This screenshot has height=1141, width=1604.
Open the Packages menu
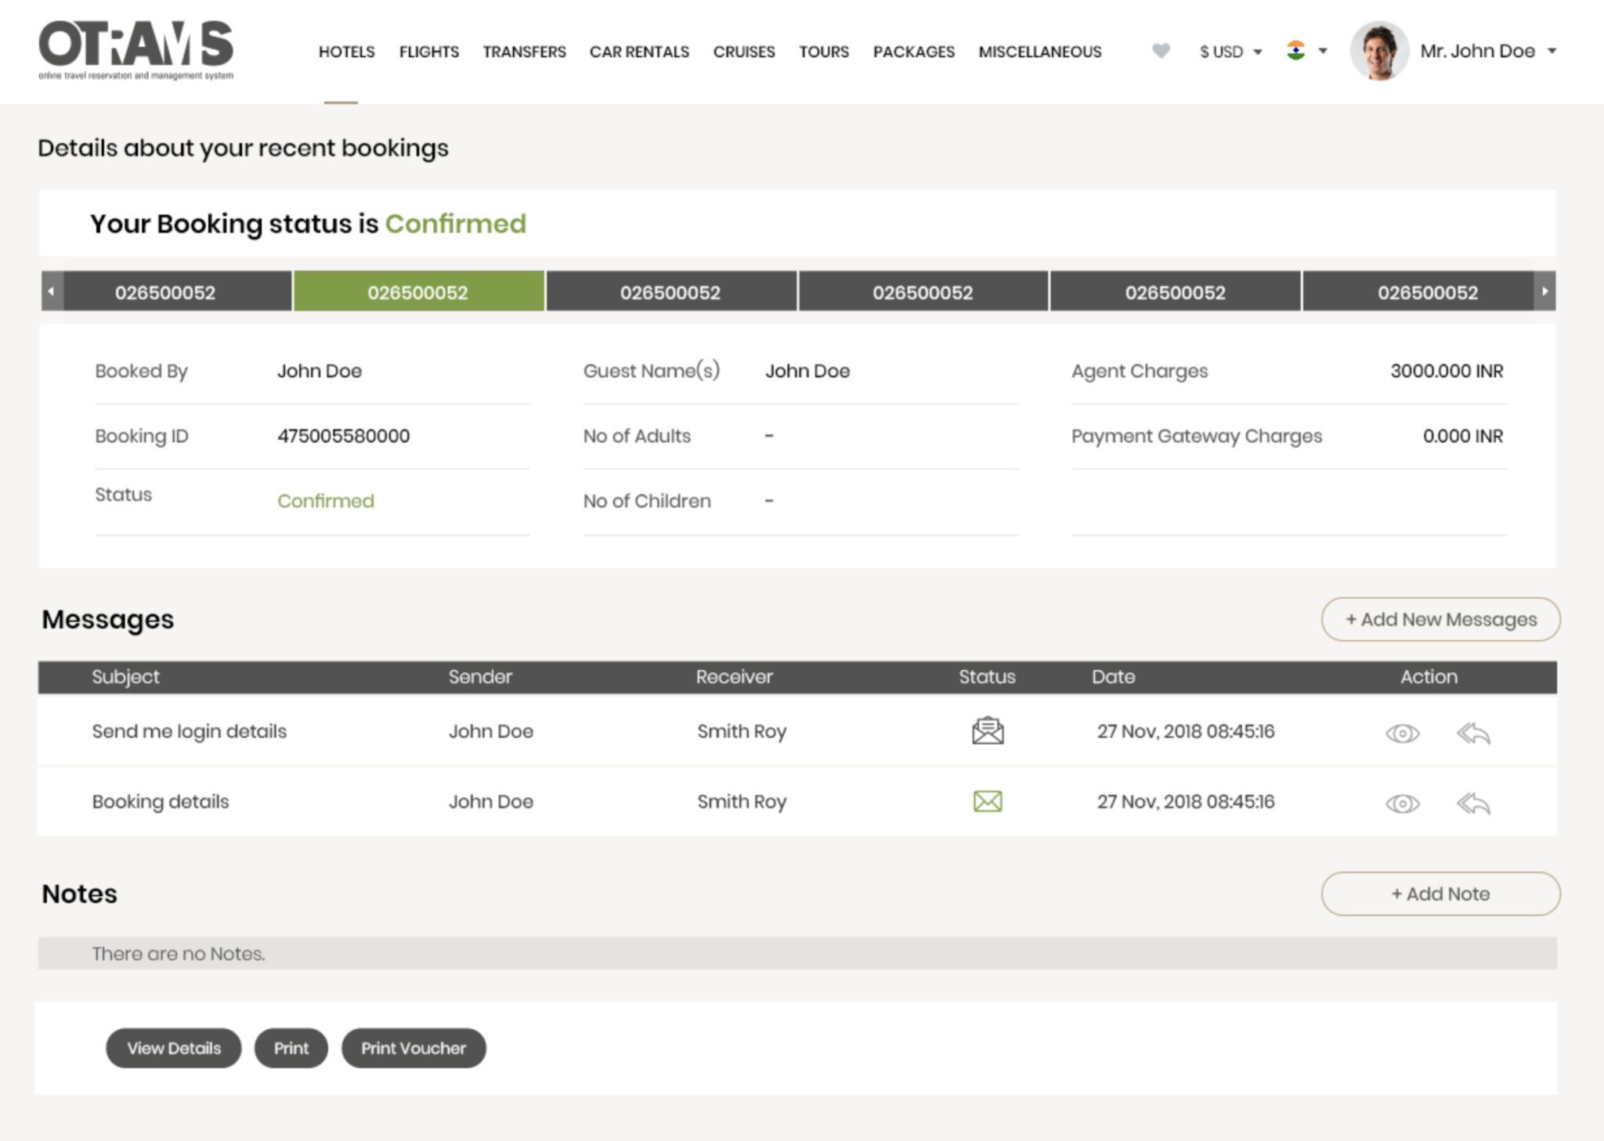(914, 52)
